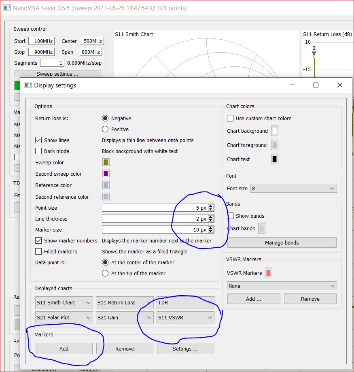354x372 pixels.
Task: Increase Marker size with up arrow
Action: click(x=211, y=228)
